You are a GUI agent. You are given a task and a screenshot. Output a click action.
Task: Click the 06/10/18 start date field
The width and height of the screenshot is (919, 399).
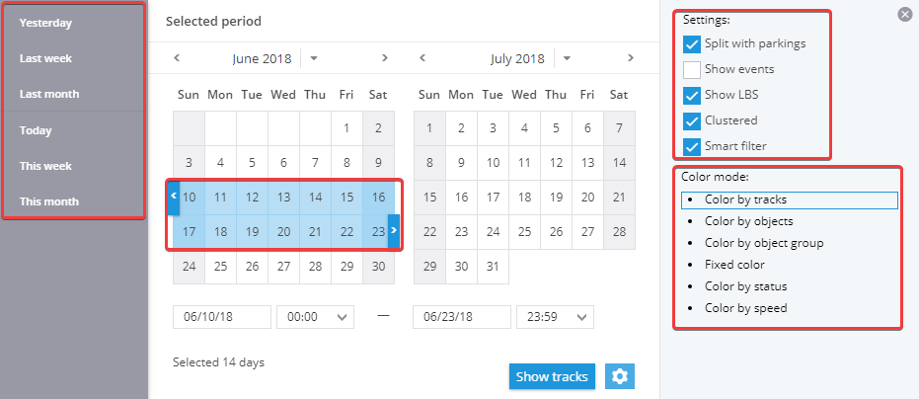tap(222, 317)
